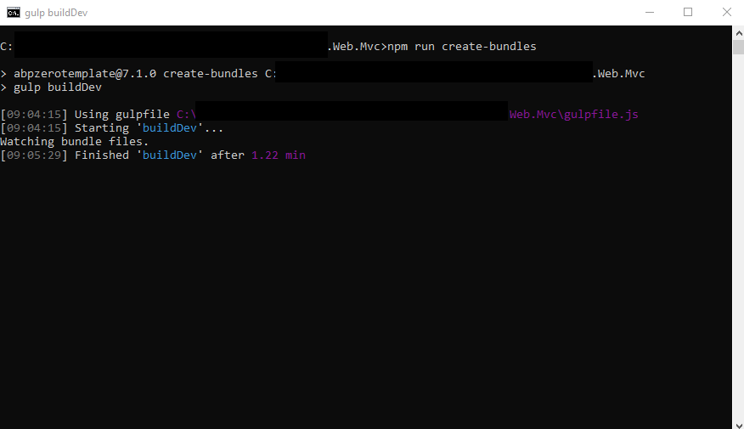Close the gulp buildDev console window
This screenshot has height=429, width=744.
[x=726, y=13]
